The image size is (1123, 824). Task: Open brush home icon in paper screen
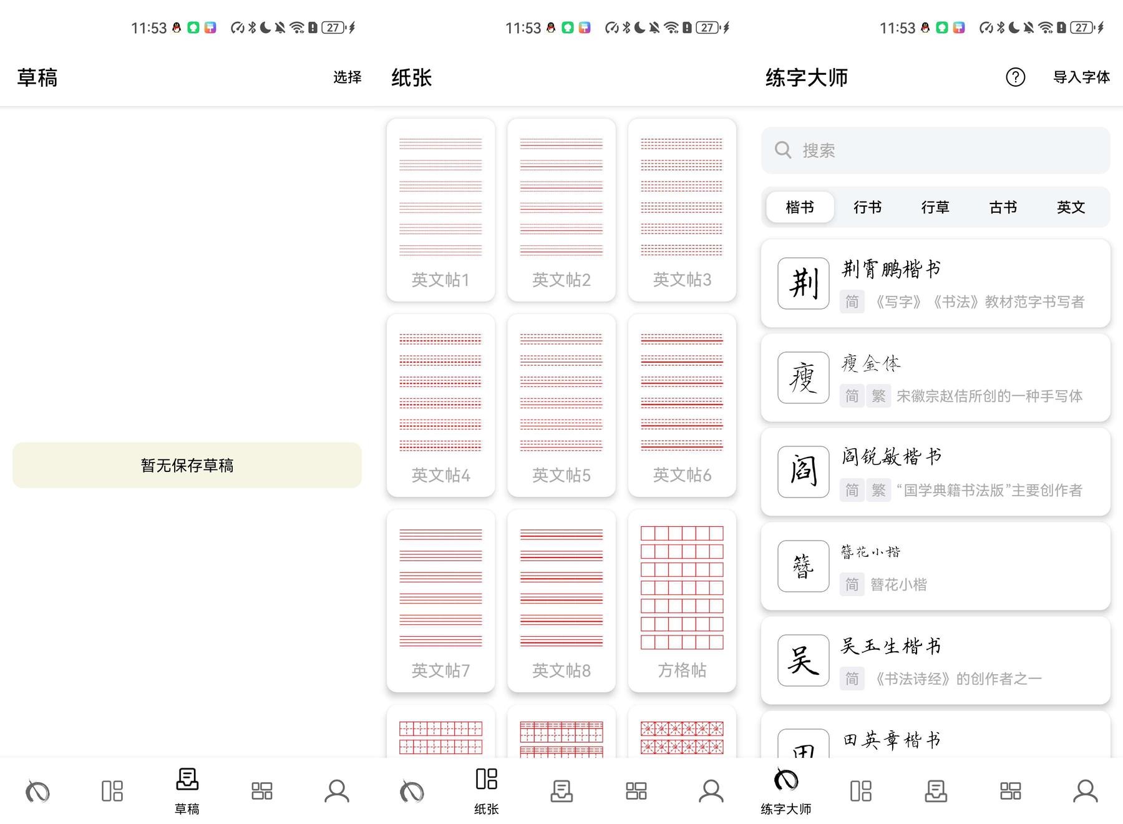(x=412, y=791)
